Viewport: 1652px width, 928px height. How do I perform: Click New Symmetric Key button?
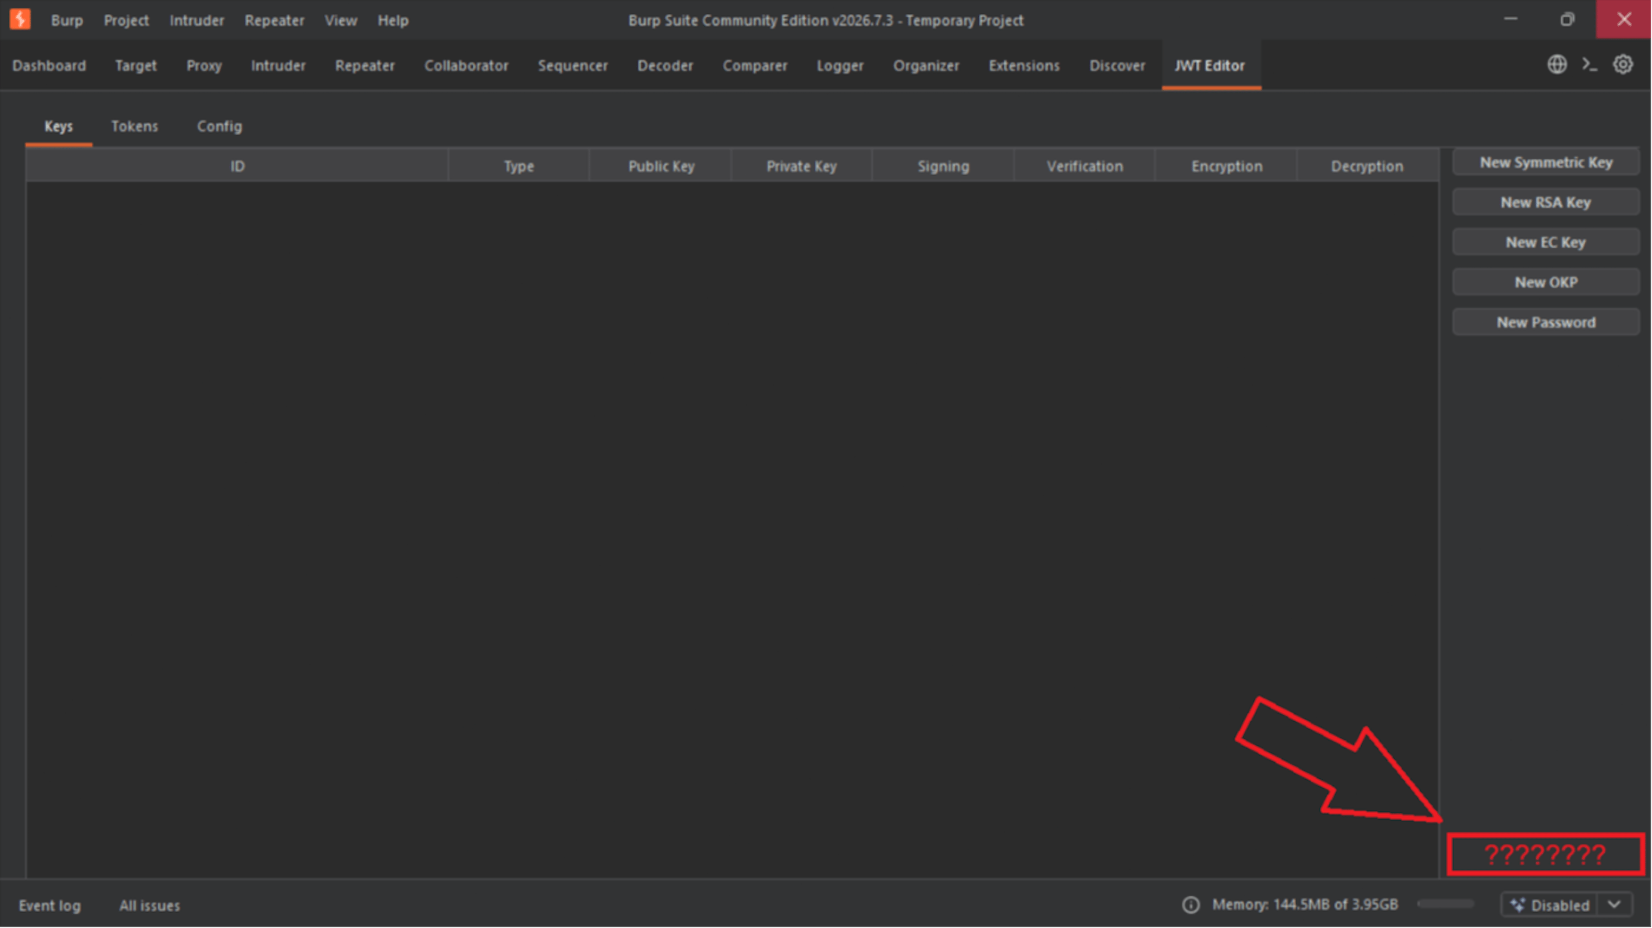(1546, 163)
